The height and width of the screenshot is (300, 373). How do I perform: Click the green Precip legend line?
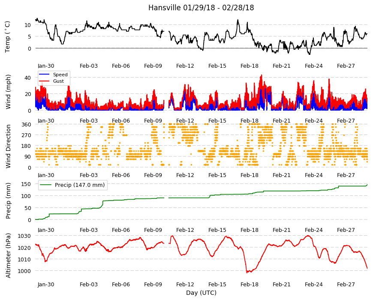tap(45, 185)
